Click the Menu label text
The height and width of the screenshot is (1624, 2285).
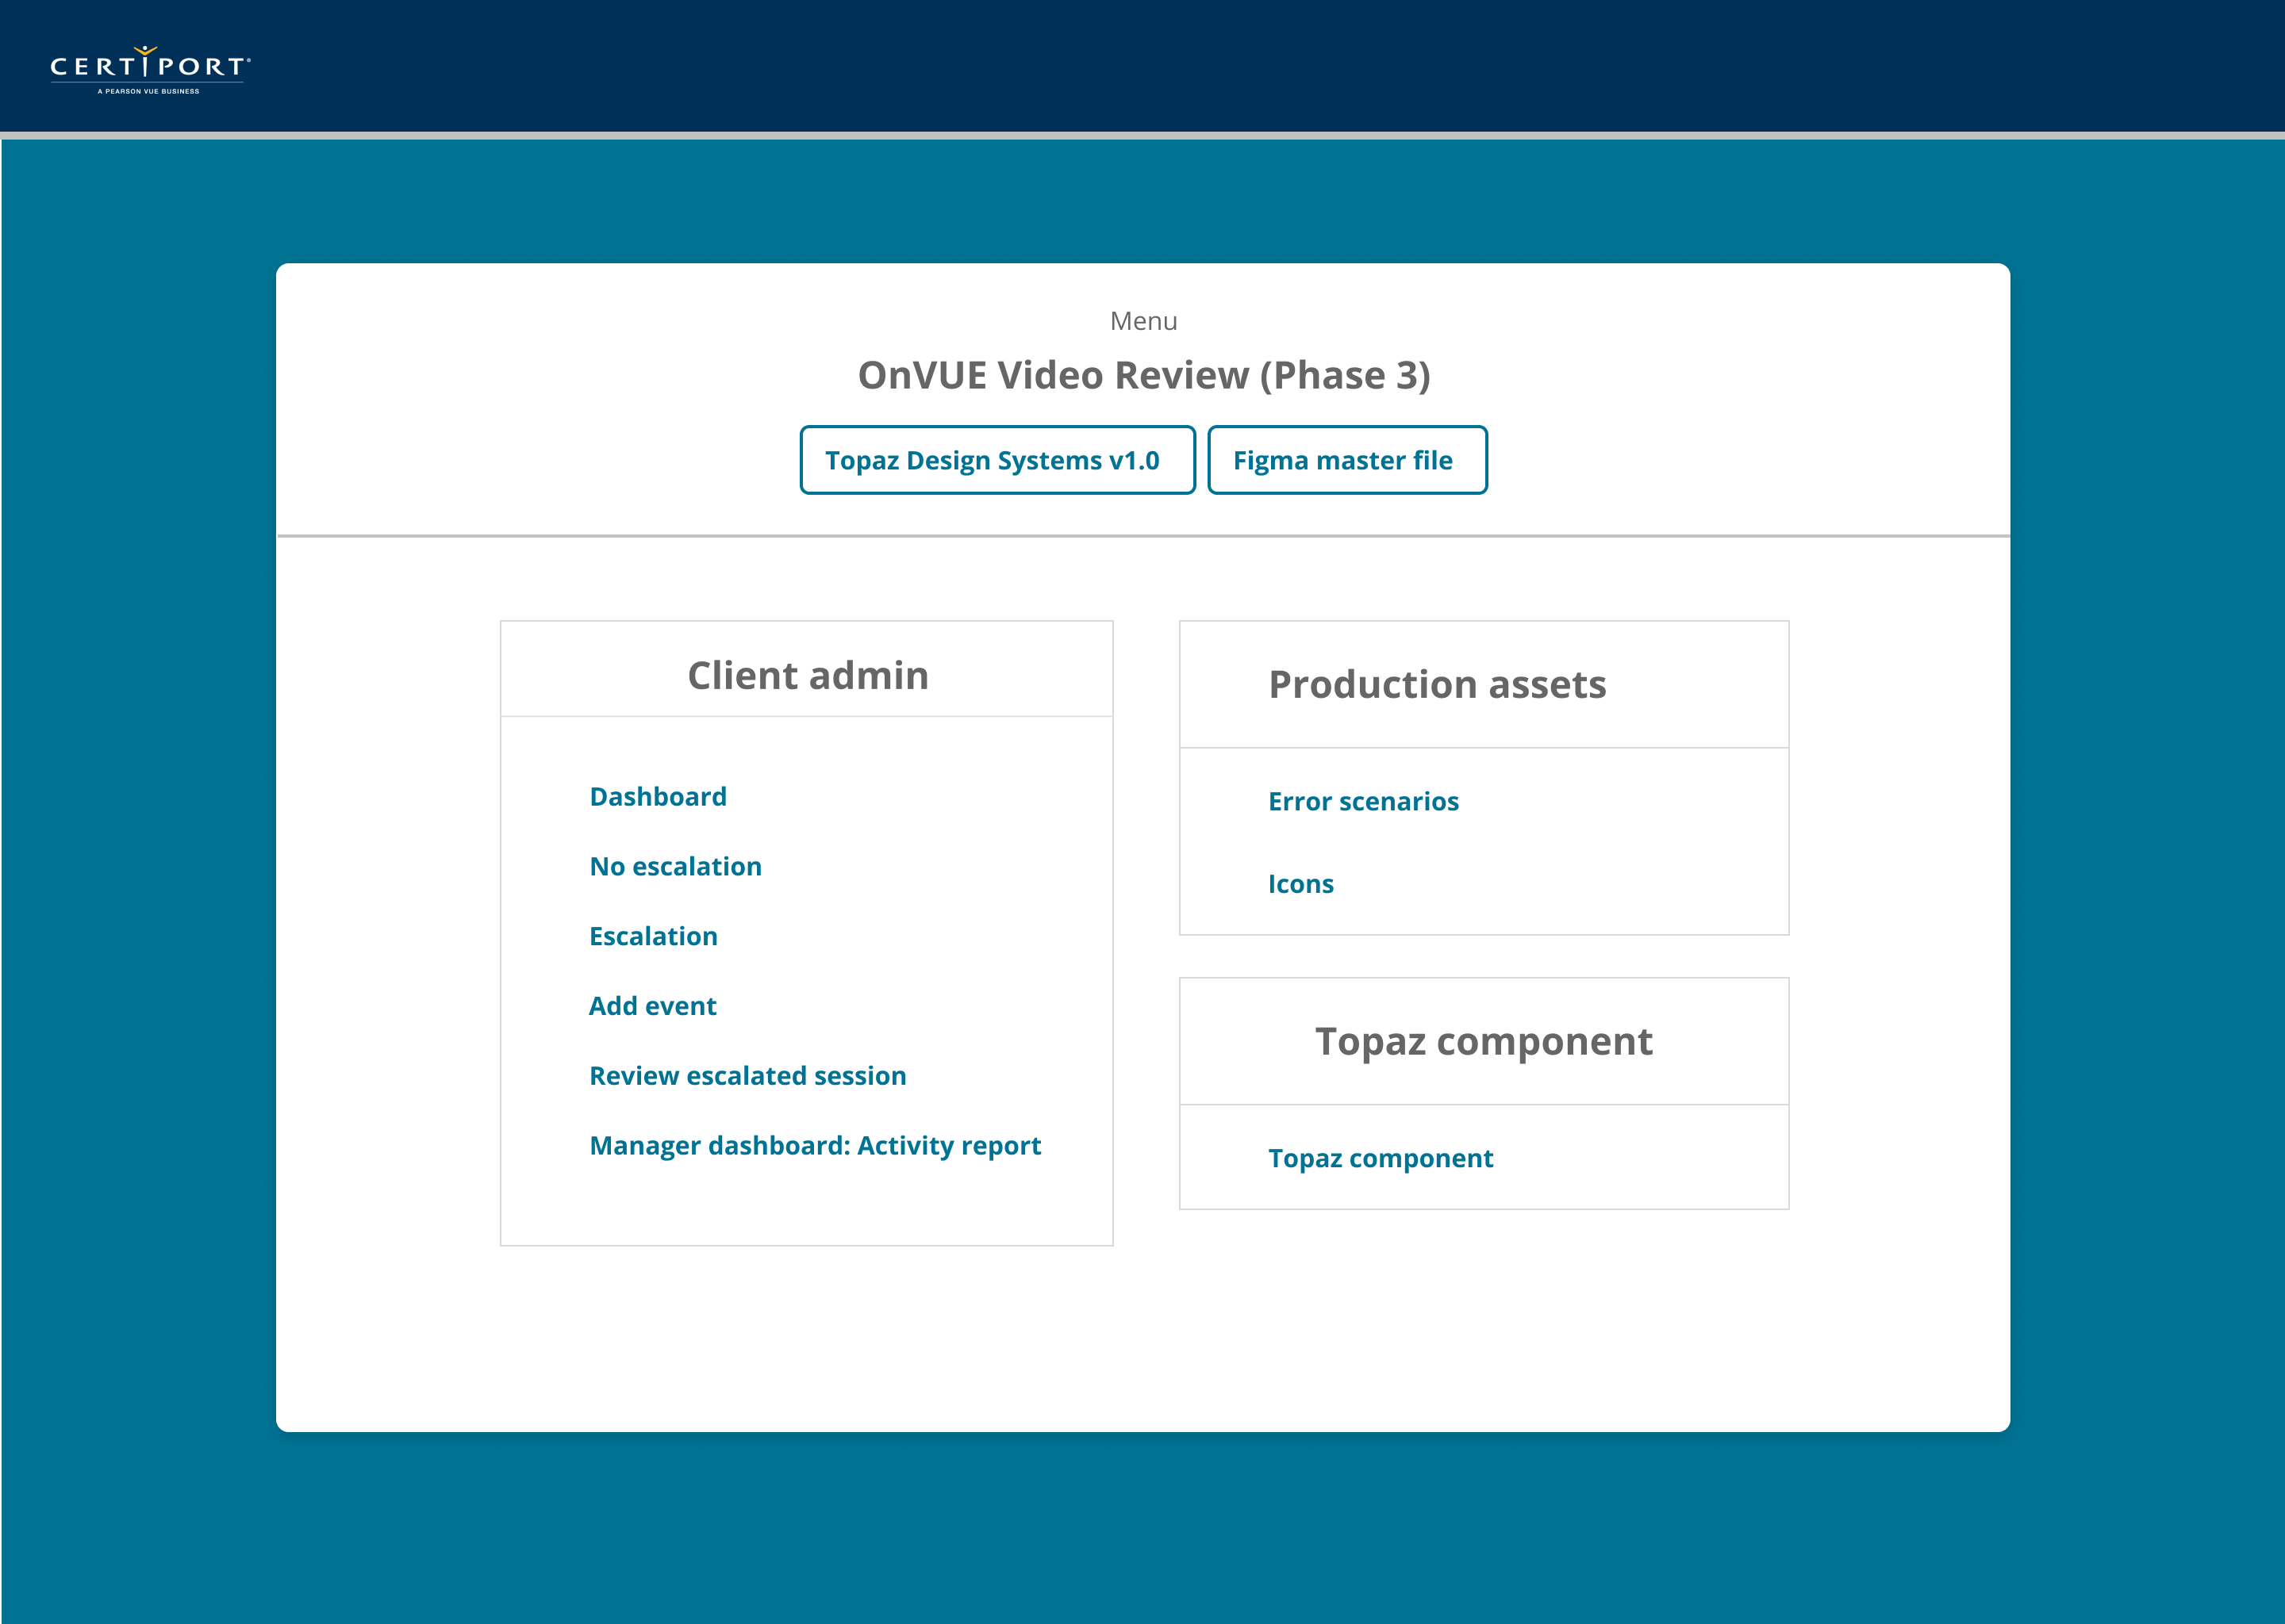[x=1143, y=321]
